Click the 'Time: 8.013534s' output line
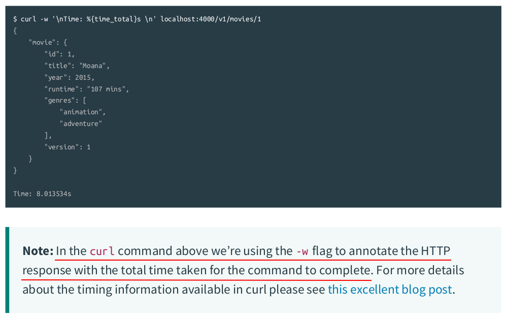 coord(42,194)
